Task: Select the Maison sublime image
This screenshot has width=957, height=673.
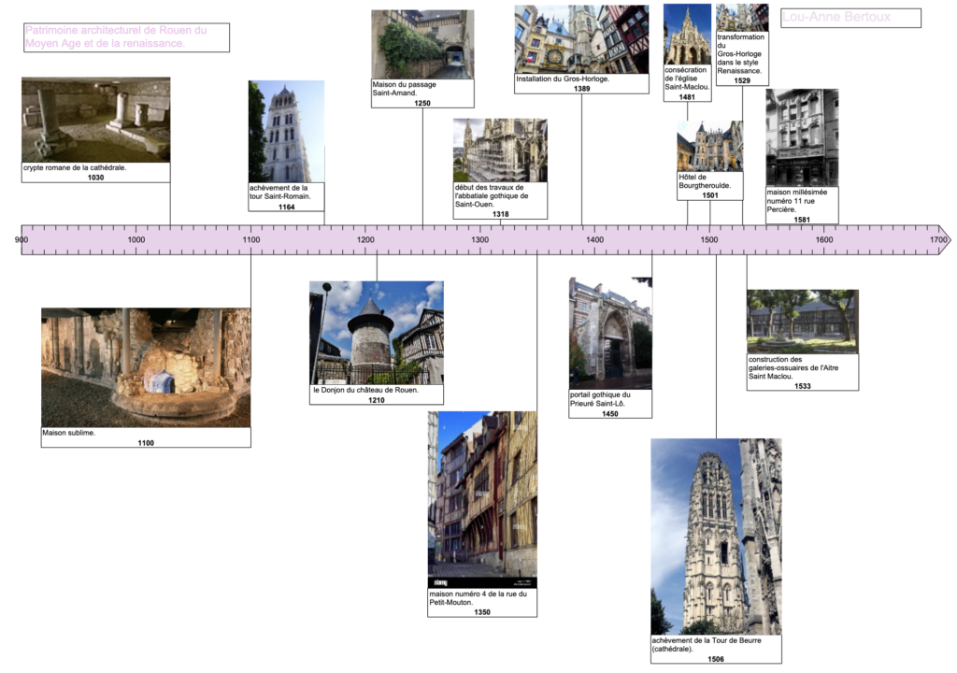Action: 146,367
